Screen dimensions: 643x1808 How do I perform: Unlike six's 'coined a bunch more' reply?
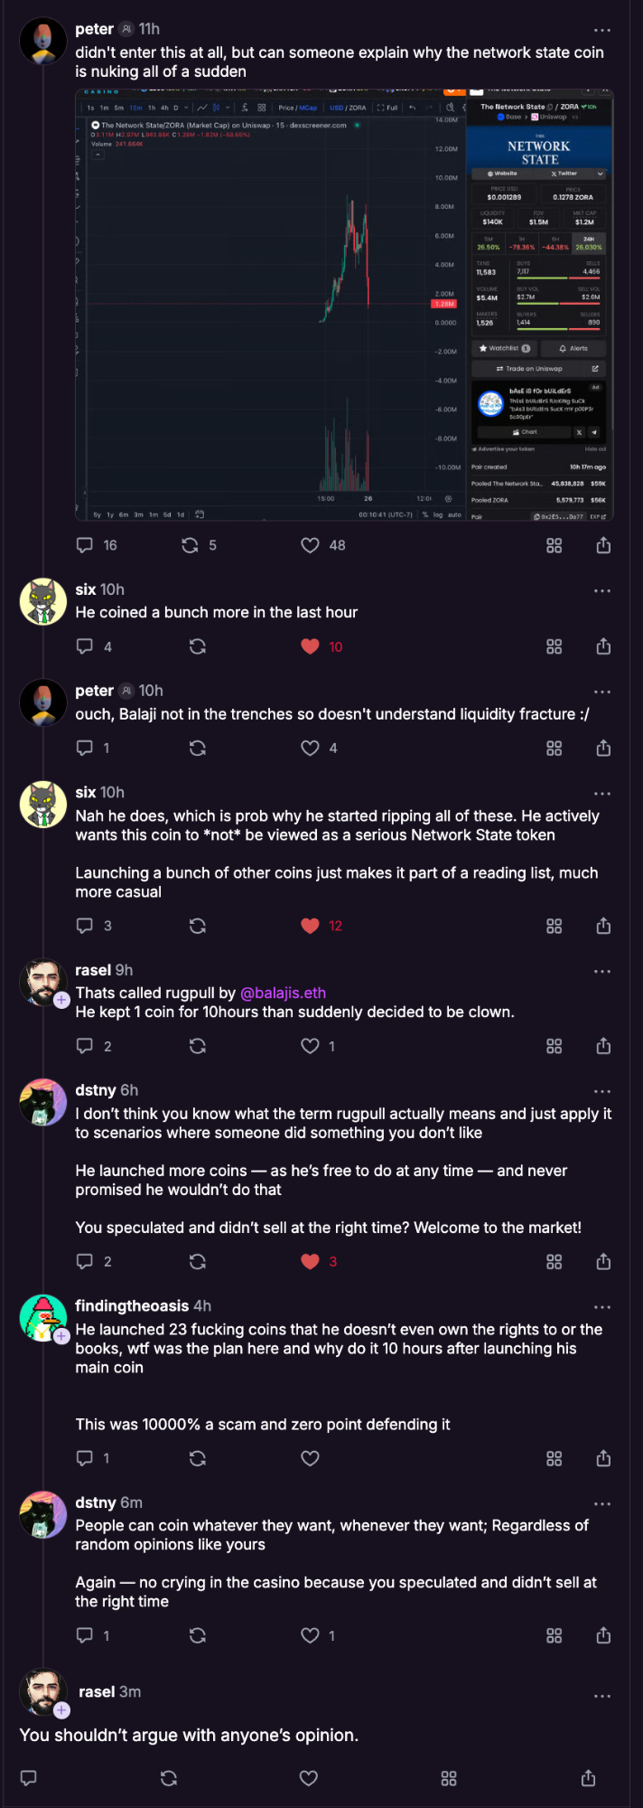click(310, 646)
